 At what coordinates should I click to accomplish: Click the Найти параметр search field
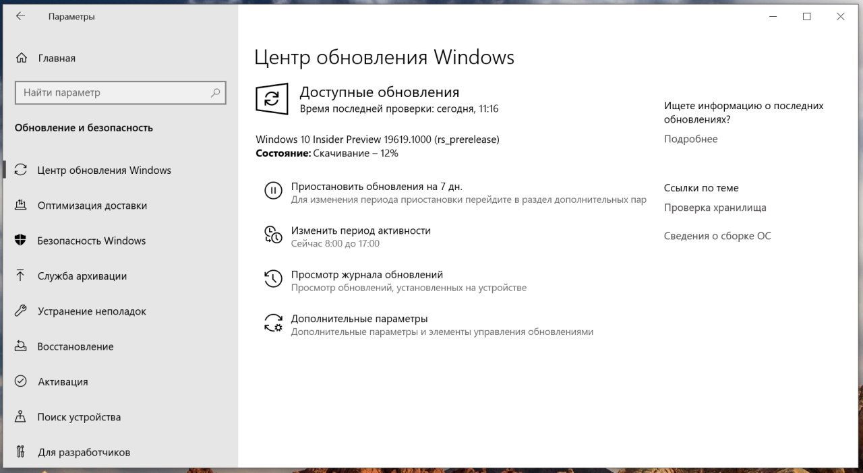[x=121, y=92]
